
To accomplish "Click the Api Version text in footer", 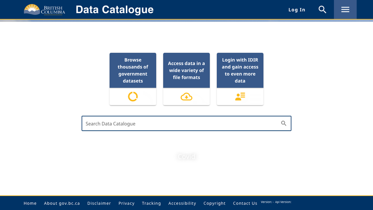I will coord(283,202).
